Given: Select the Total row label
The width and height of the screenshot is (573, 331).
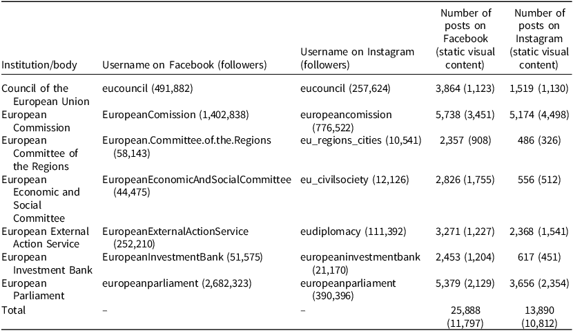Looking at the screenshot, I should [x=14, y=310].
